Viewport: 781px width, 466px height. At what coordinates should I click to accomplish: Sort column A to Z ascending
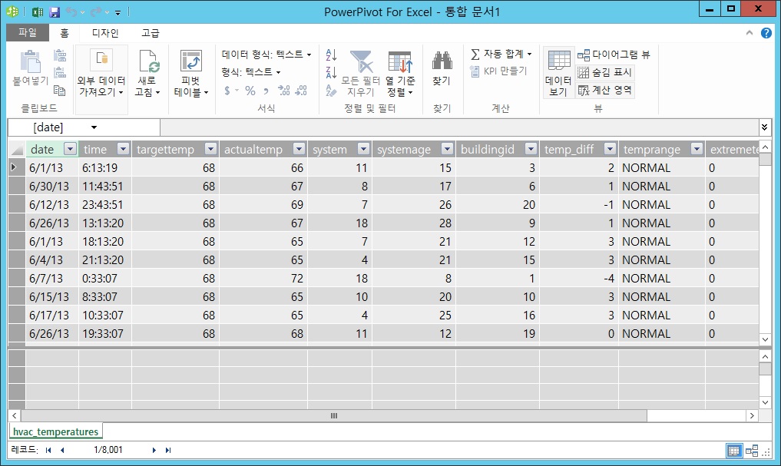click(331, 55)
